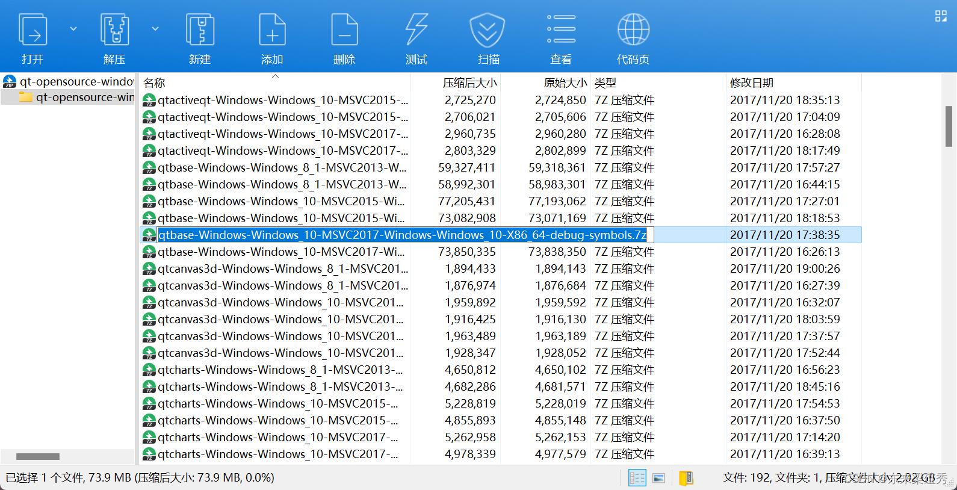Image resolution: width=957 pixels, height=490 pixels.
Task: Sort by the 修改日期 column header
Action: click(x=752, y=83)
